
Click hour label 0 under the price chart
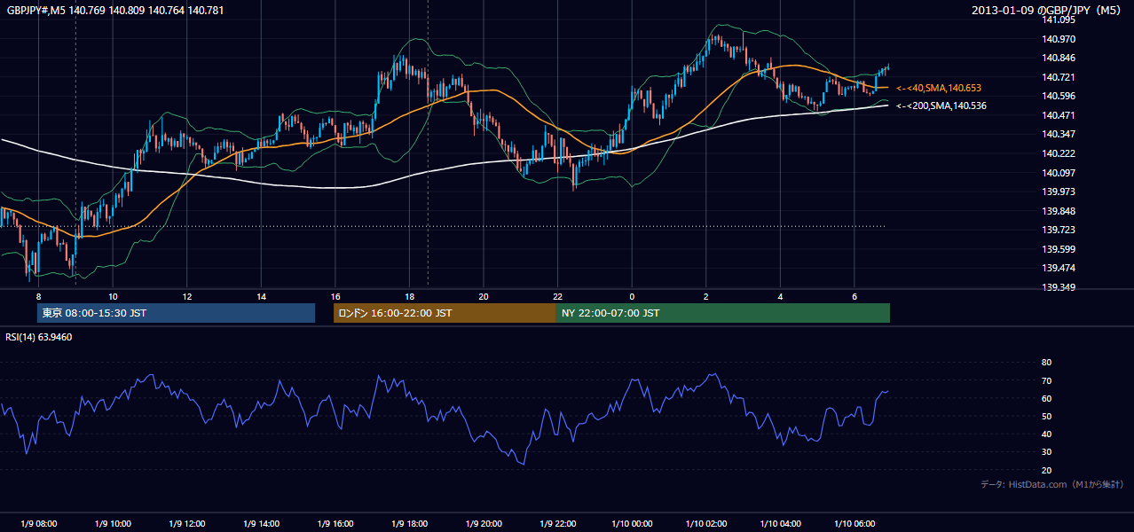pyautogui.click(x=632, y=296)
